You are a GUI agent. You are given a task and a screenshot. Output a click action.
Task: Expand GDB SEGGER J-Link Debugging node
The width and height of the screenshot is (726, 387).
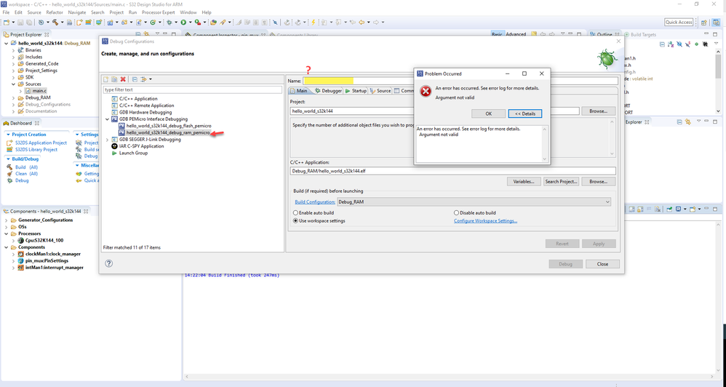[x=108, y=140]
